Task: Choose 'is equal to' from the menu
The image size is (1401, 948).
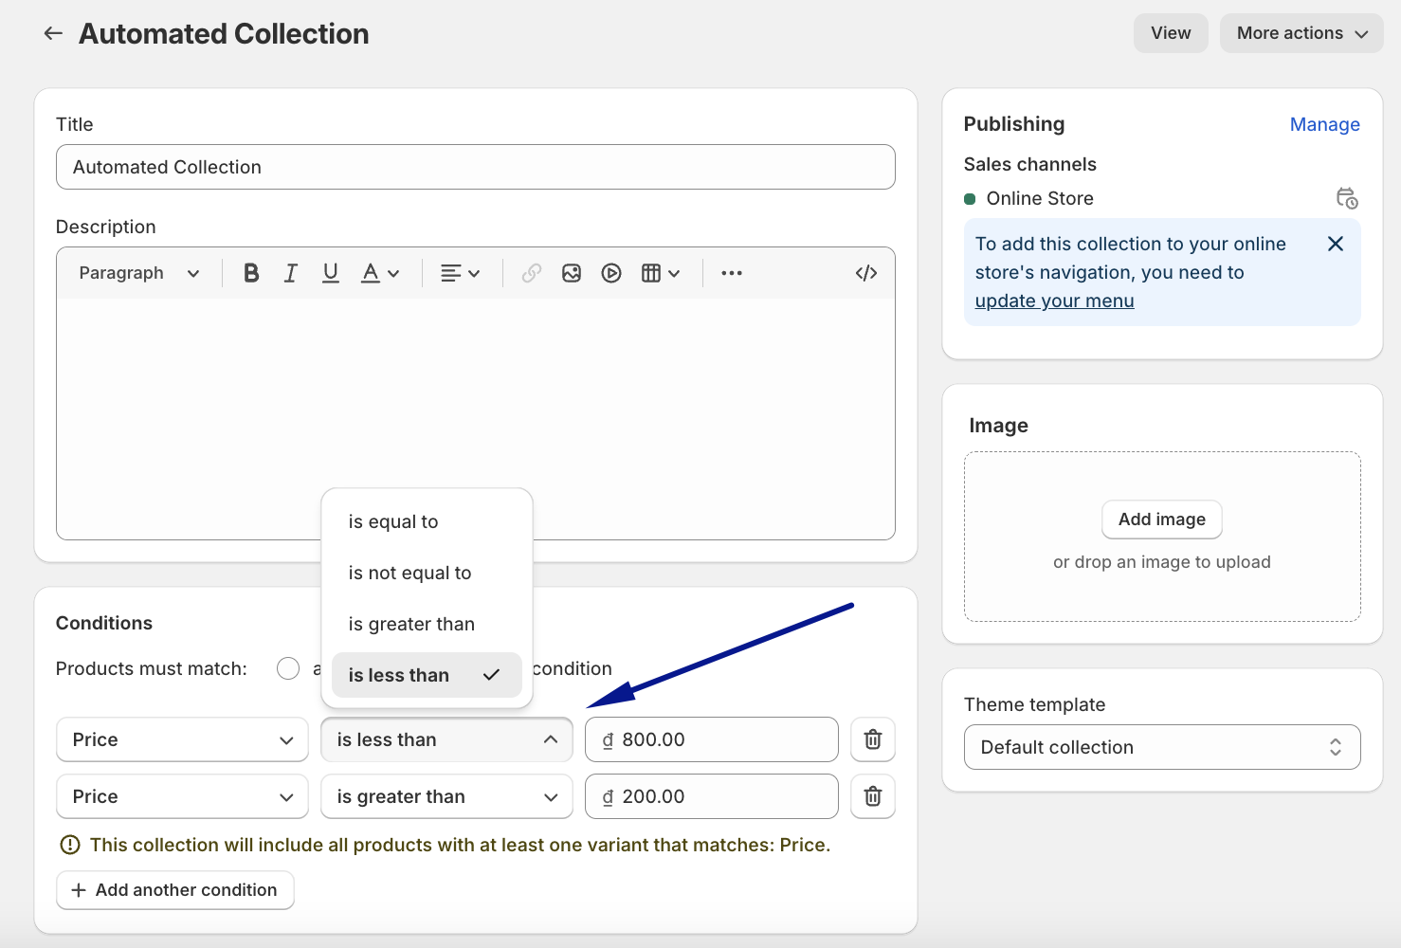Action: (427, 521)
